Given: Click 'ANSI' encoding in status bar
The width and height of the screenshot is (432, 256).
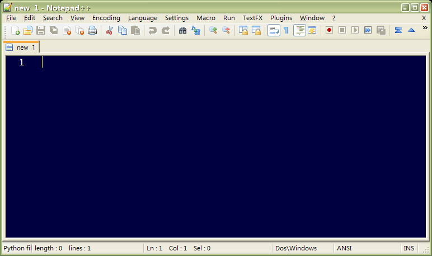Looking at the screenshot, I should click(x=344, y=248).
